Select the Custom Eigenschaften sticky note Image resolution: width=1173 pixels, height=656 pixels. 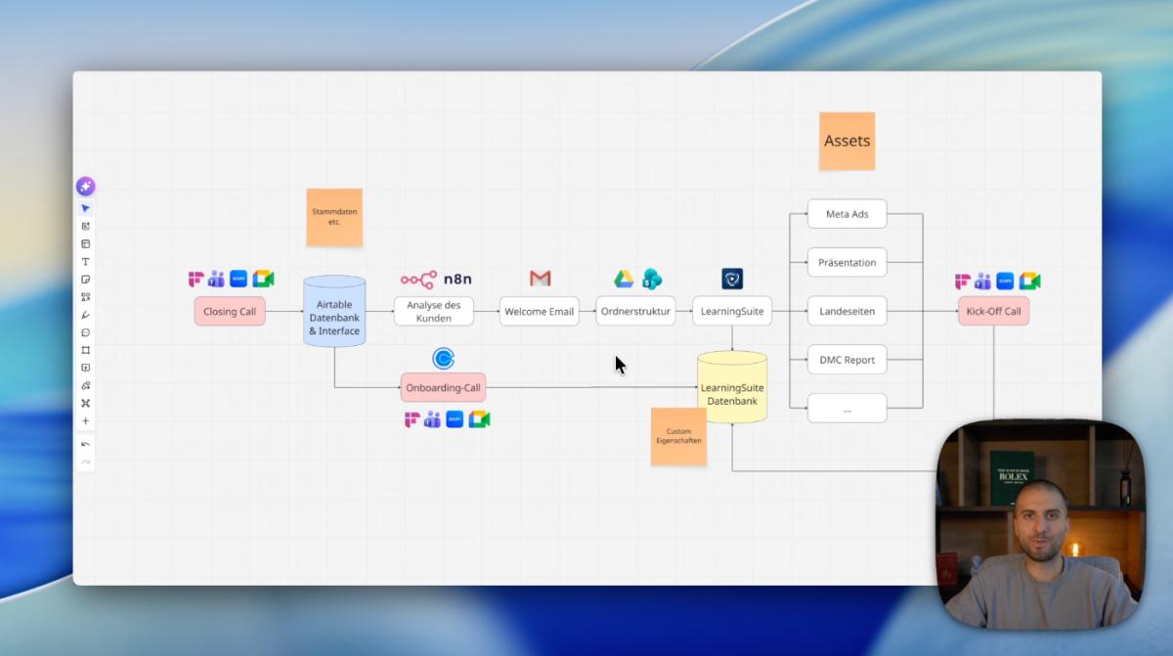(x=678, y=436)
